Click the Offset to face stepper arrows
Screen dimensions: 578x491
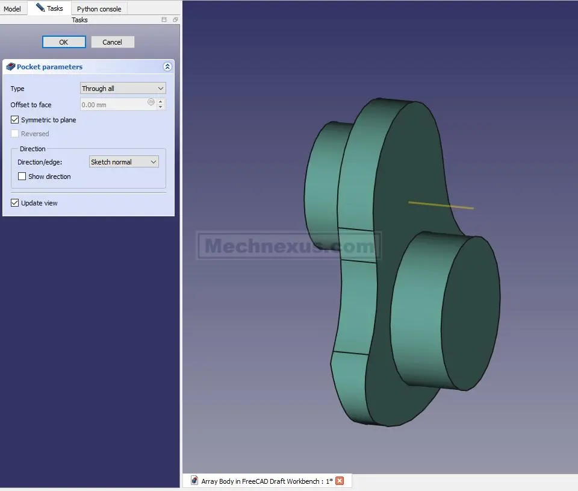pyautogui.click(x=161, y=105)
